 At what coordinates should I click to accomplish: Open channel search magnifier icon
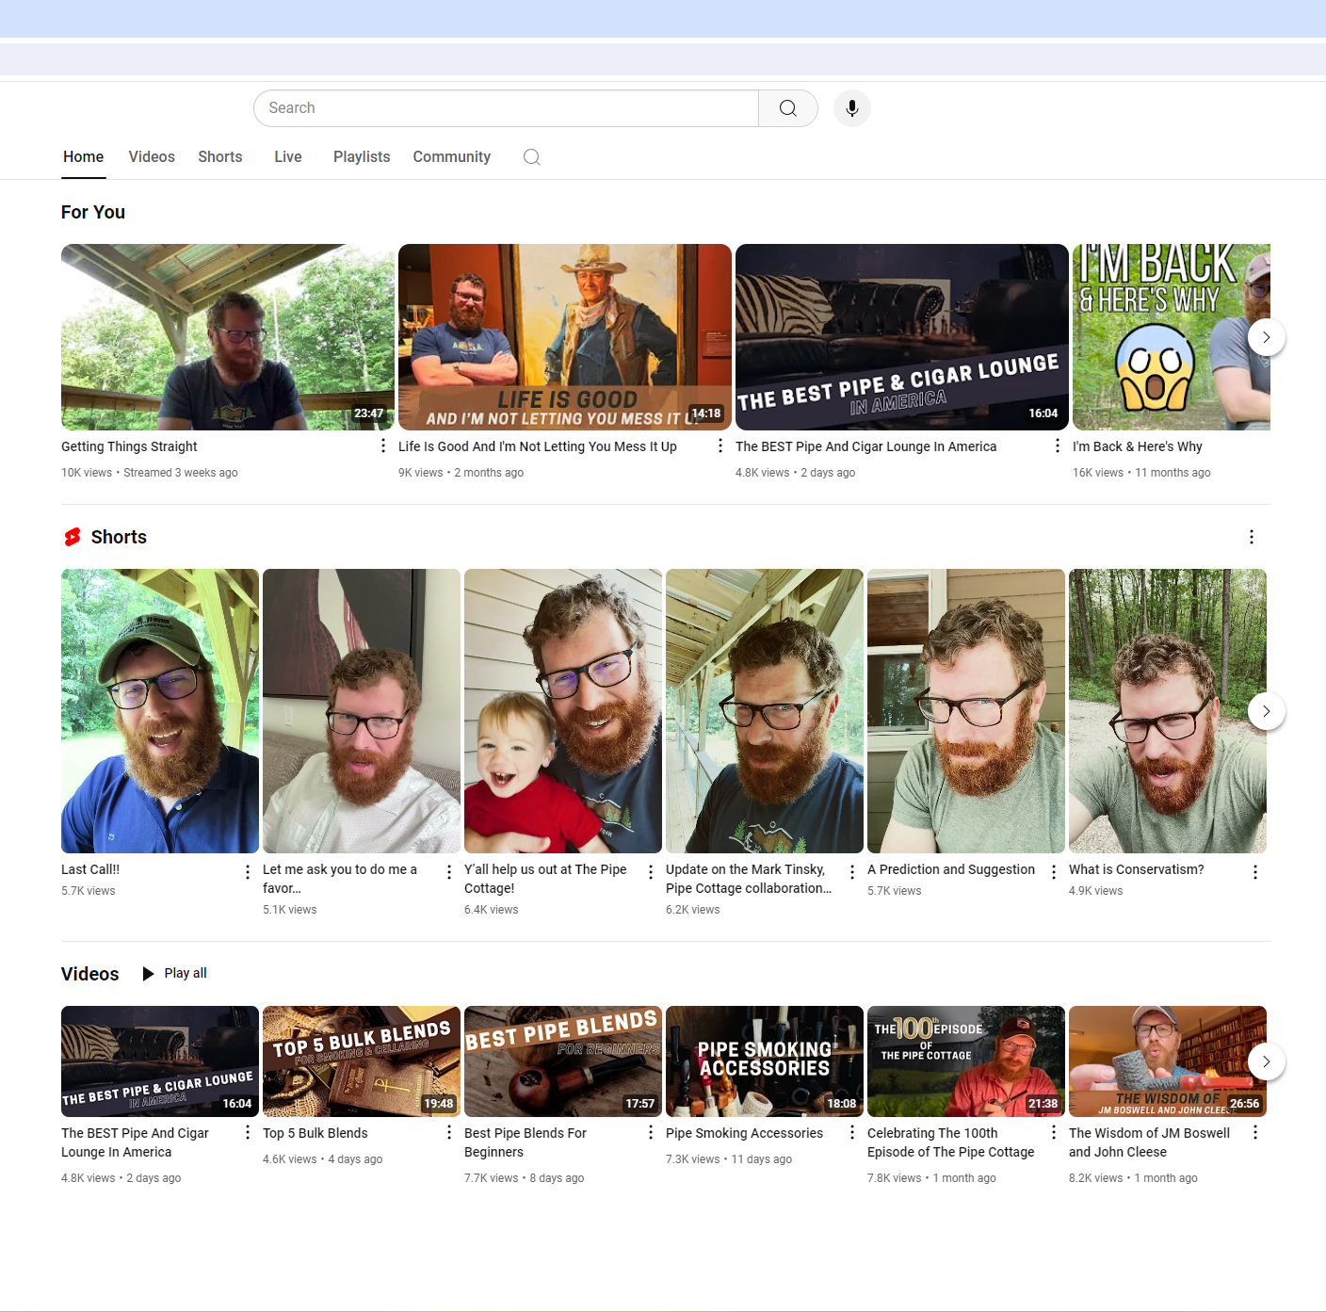point(532,157)
